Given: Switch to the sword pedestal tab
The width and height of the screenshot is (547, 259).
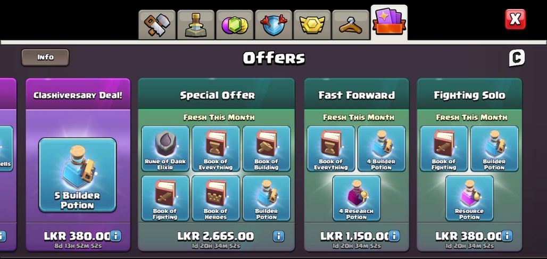Looking at the screenshot, I should click(196, 25).
